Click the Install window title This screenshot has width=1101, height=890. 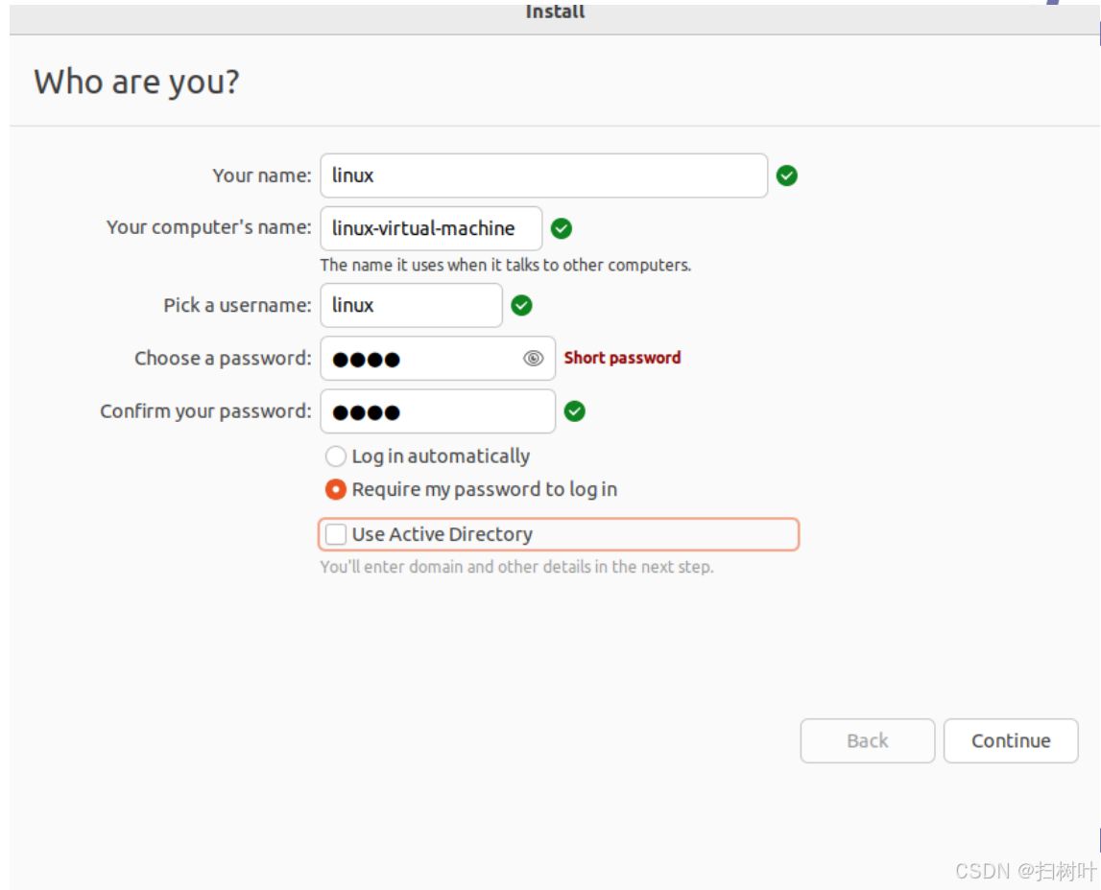coord(555,12)
